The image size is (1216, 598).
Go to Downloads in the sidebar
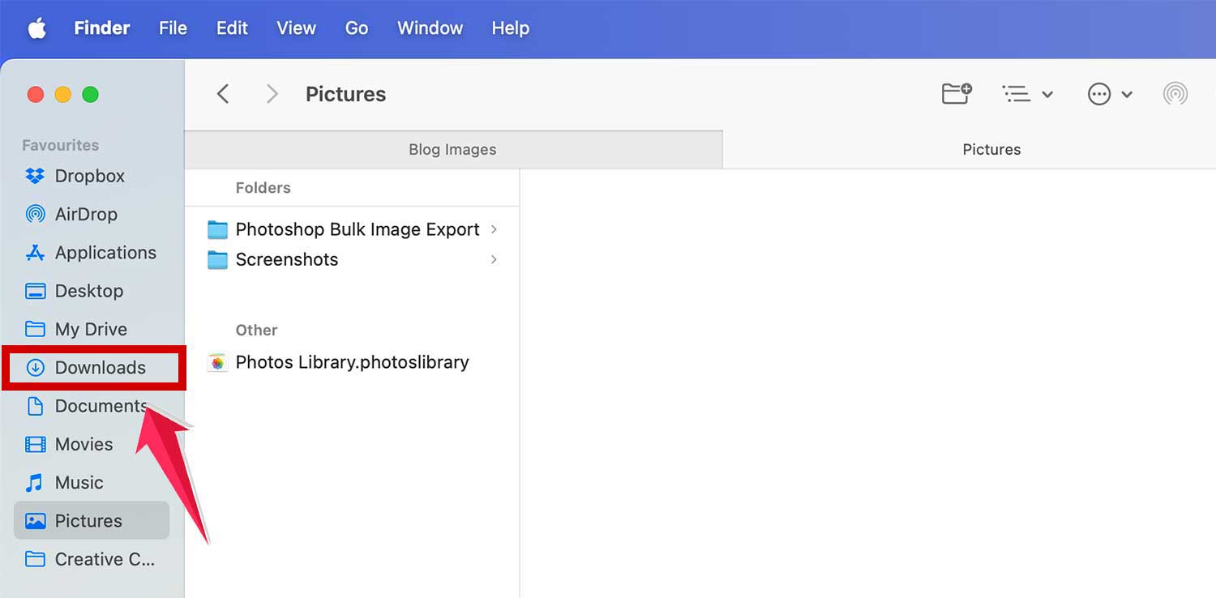pyautogui.click(x=100, y=368)
